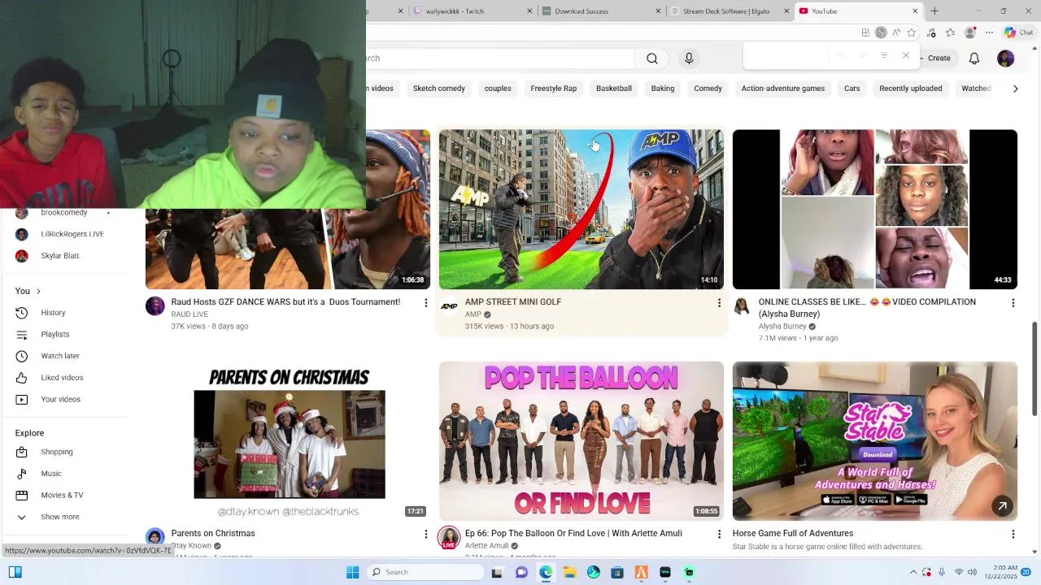
Task: Toggle Read aloud icon in address bar
Action: [895, 32]
